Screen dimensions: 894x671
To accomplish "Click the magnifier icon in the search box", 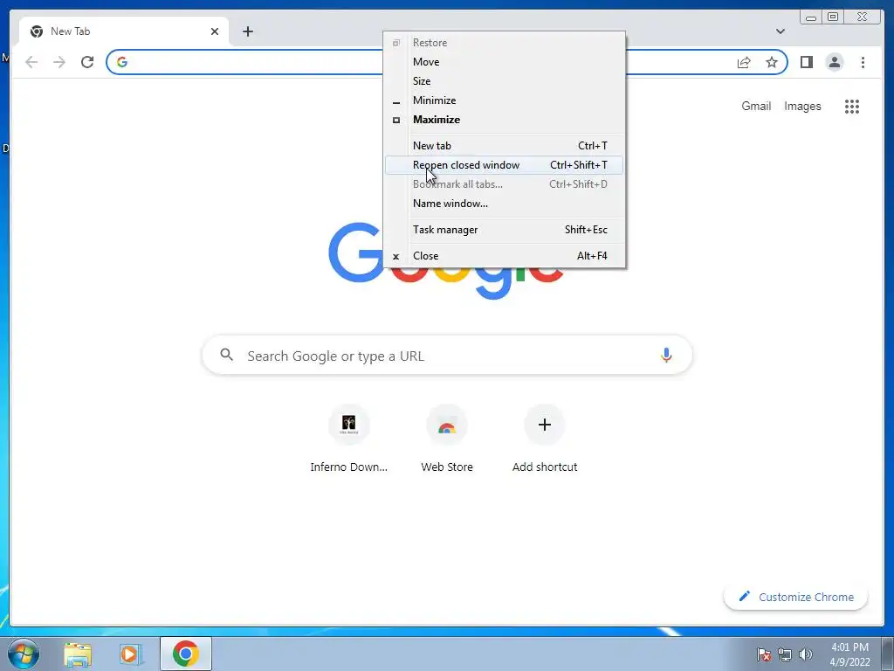I will [x=226, y=355].
